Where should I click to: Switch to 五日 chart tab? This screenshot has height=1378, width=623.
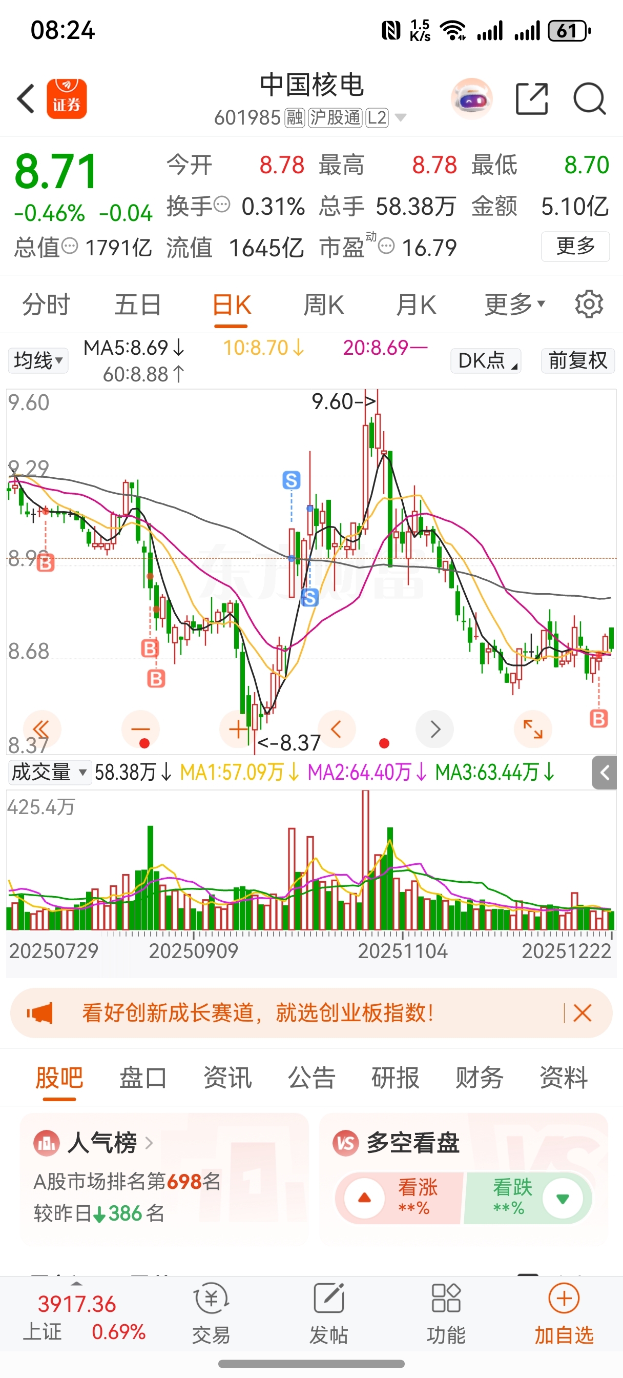tap(138, 305)
